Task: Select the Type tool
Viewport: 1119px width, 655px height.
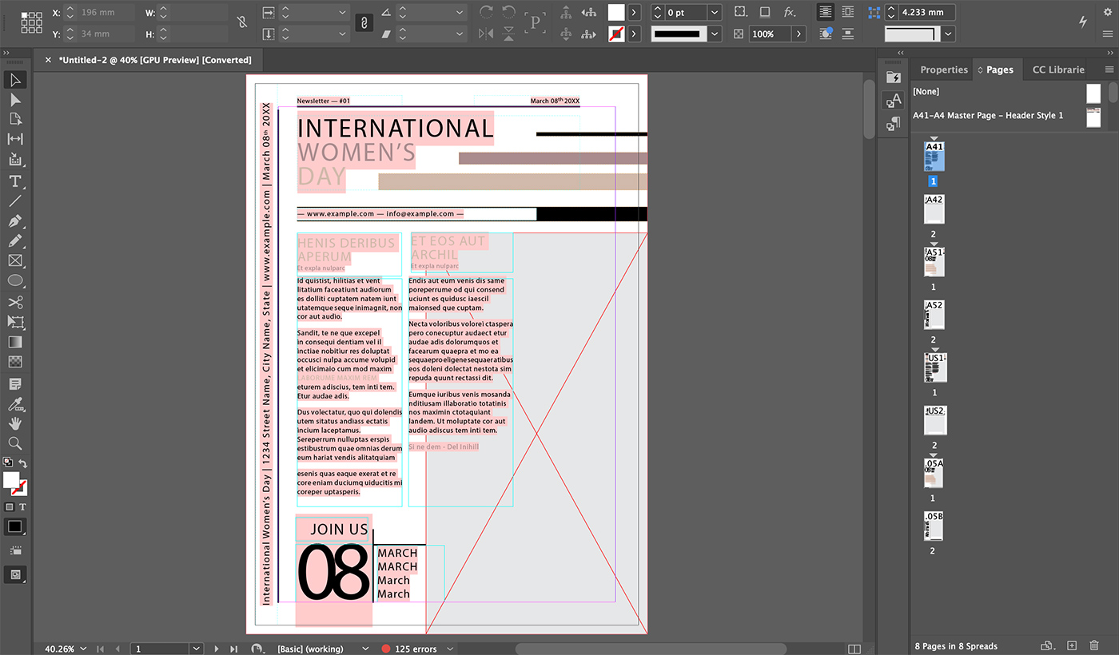Action: point(15,181)
